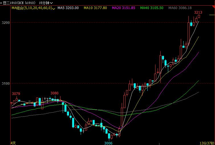Click the yellow current price line marker
Screen dimensions: 215x145
pyautogui.click(x=212, y=15)
